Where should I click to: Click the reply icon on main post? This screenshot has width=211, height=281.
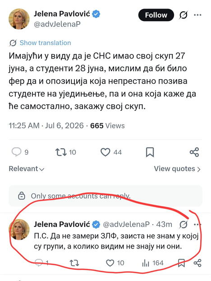pyautogui.click(x=17, y=152)
